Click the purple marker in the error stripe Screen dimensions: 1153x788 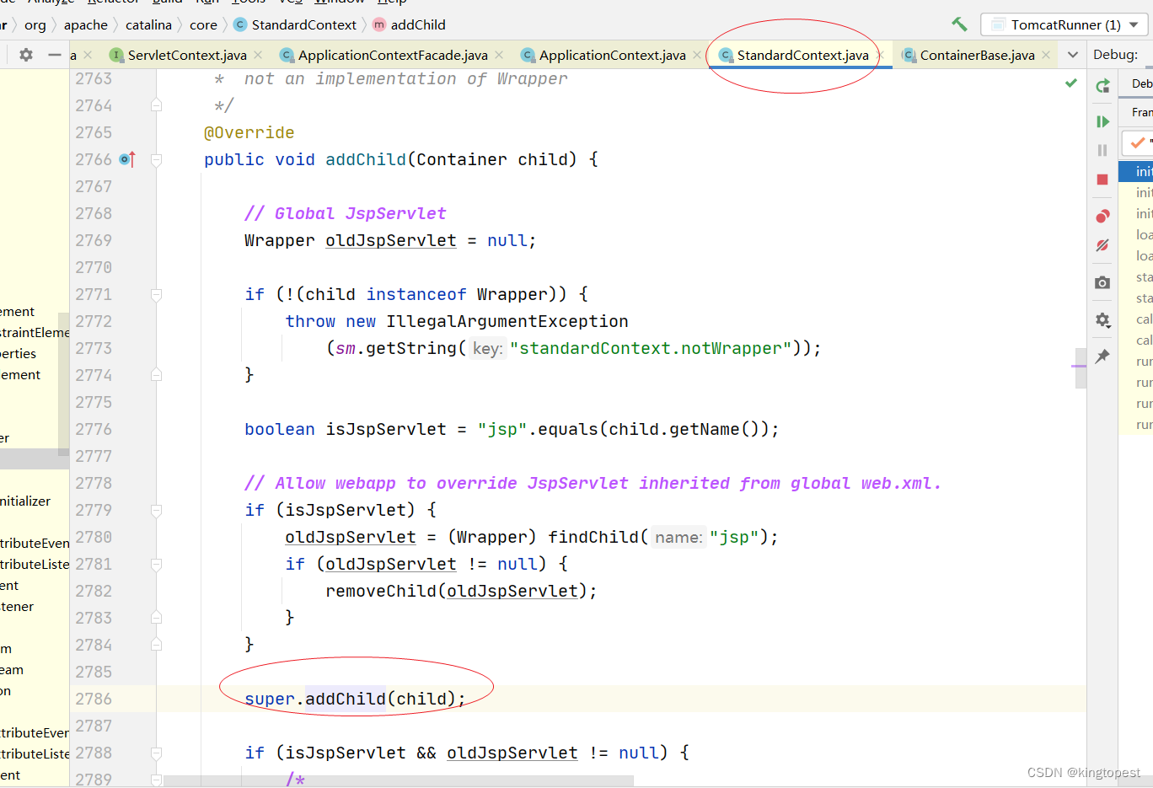coord(1080,366)
